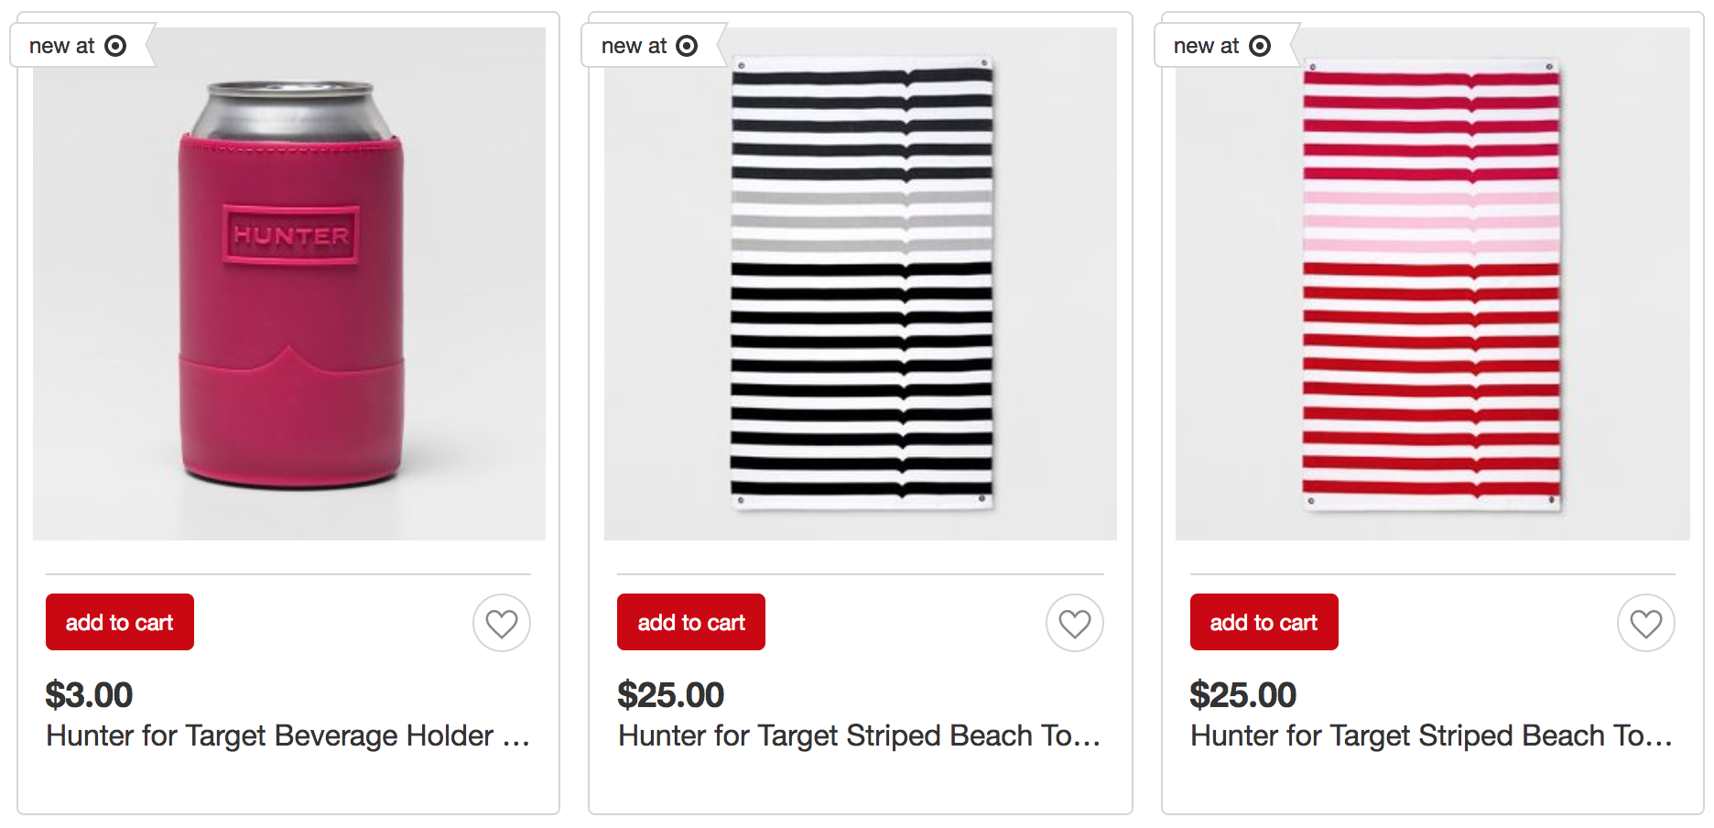The width and height of the screenshot is (1714, 828).
Task: Click Target bullseye logo above black striped towel
Action: tap(687, 46)
